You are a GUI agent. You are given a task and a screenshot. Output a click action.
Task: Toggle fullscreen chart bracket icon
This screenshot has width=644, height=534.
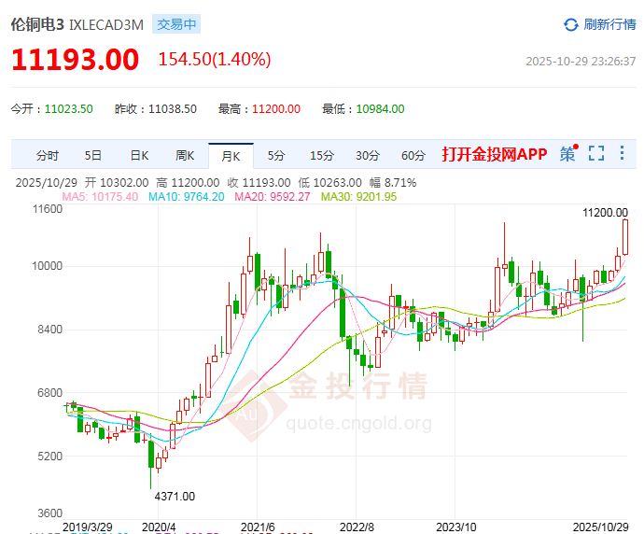point(596,153)
